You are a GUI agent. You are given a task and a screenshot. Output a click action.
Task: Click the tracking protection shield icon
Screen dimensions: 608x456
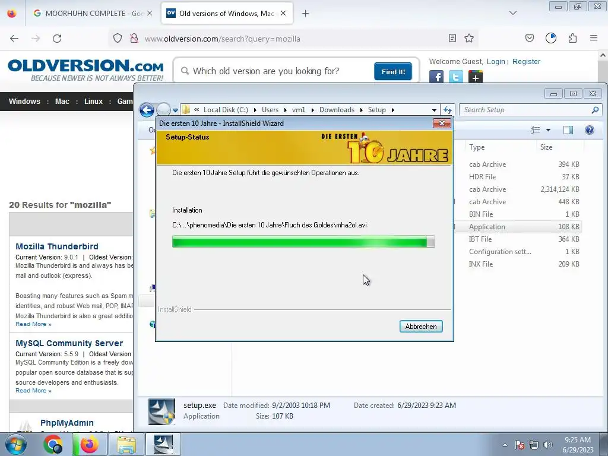pyautogui.click(x=118, y=39)
